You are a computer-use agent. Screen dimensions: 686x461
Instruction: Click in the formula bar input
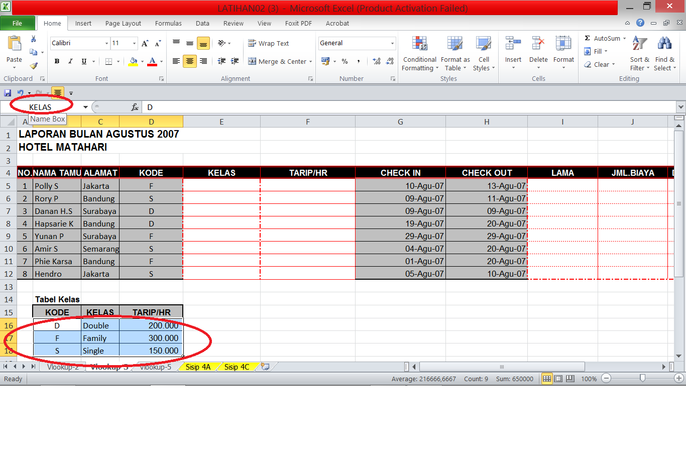(409, 107)
